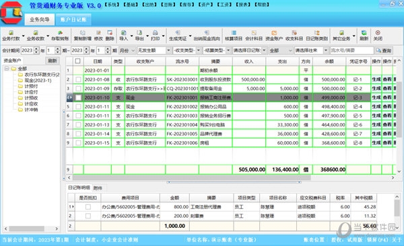
Task: Open the 出纳 menu
Action: [x=149, y=5]
